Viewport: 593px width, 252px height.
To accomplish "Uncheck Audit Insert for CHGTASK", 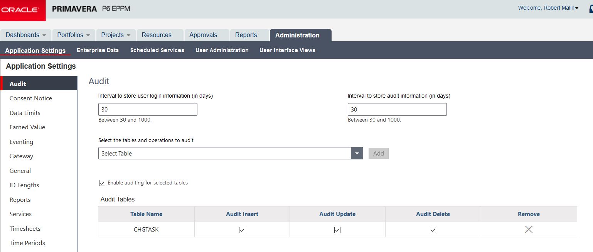I will [x=242, y=229].
